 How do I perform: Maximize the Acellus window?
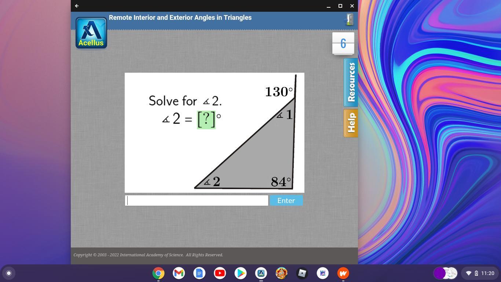340,6
